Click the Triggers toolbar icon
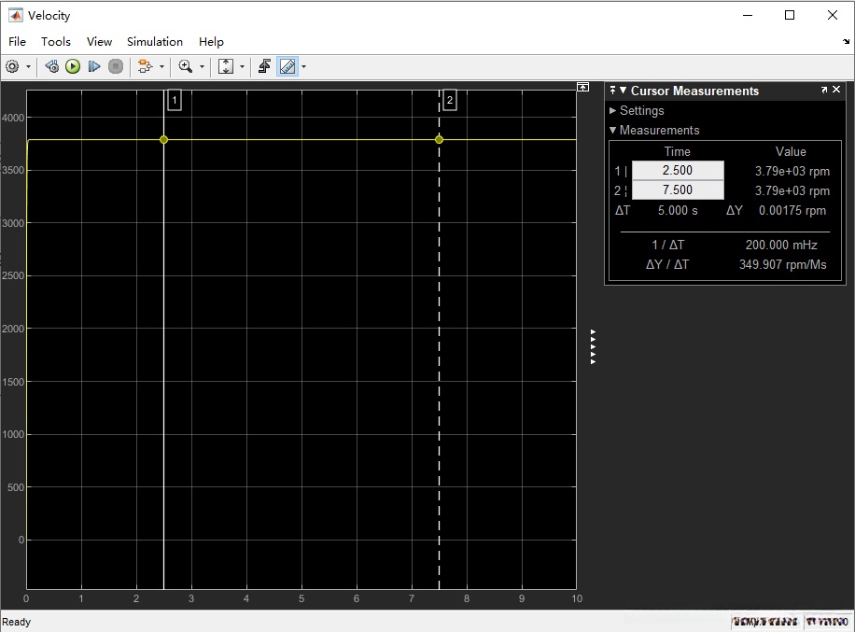The width and height of the screenshot is (855, 632). [264, 66]
